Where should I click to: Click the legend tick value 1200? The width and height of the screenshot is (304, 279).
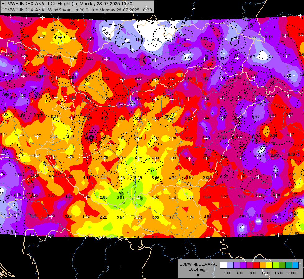[265, 273]
